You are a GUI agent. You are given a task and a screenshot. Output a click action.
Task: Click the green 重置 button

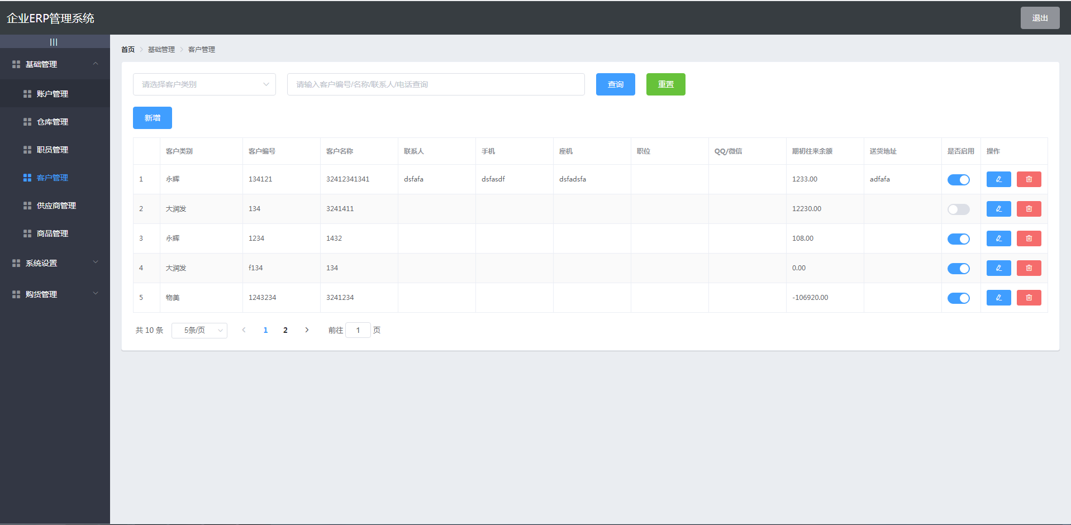[666, 84]
